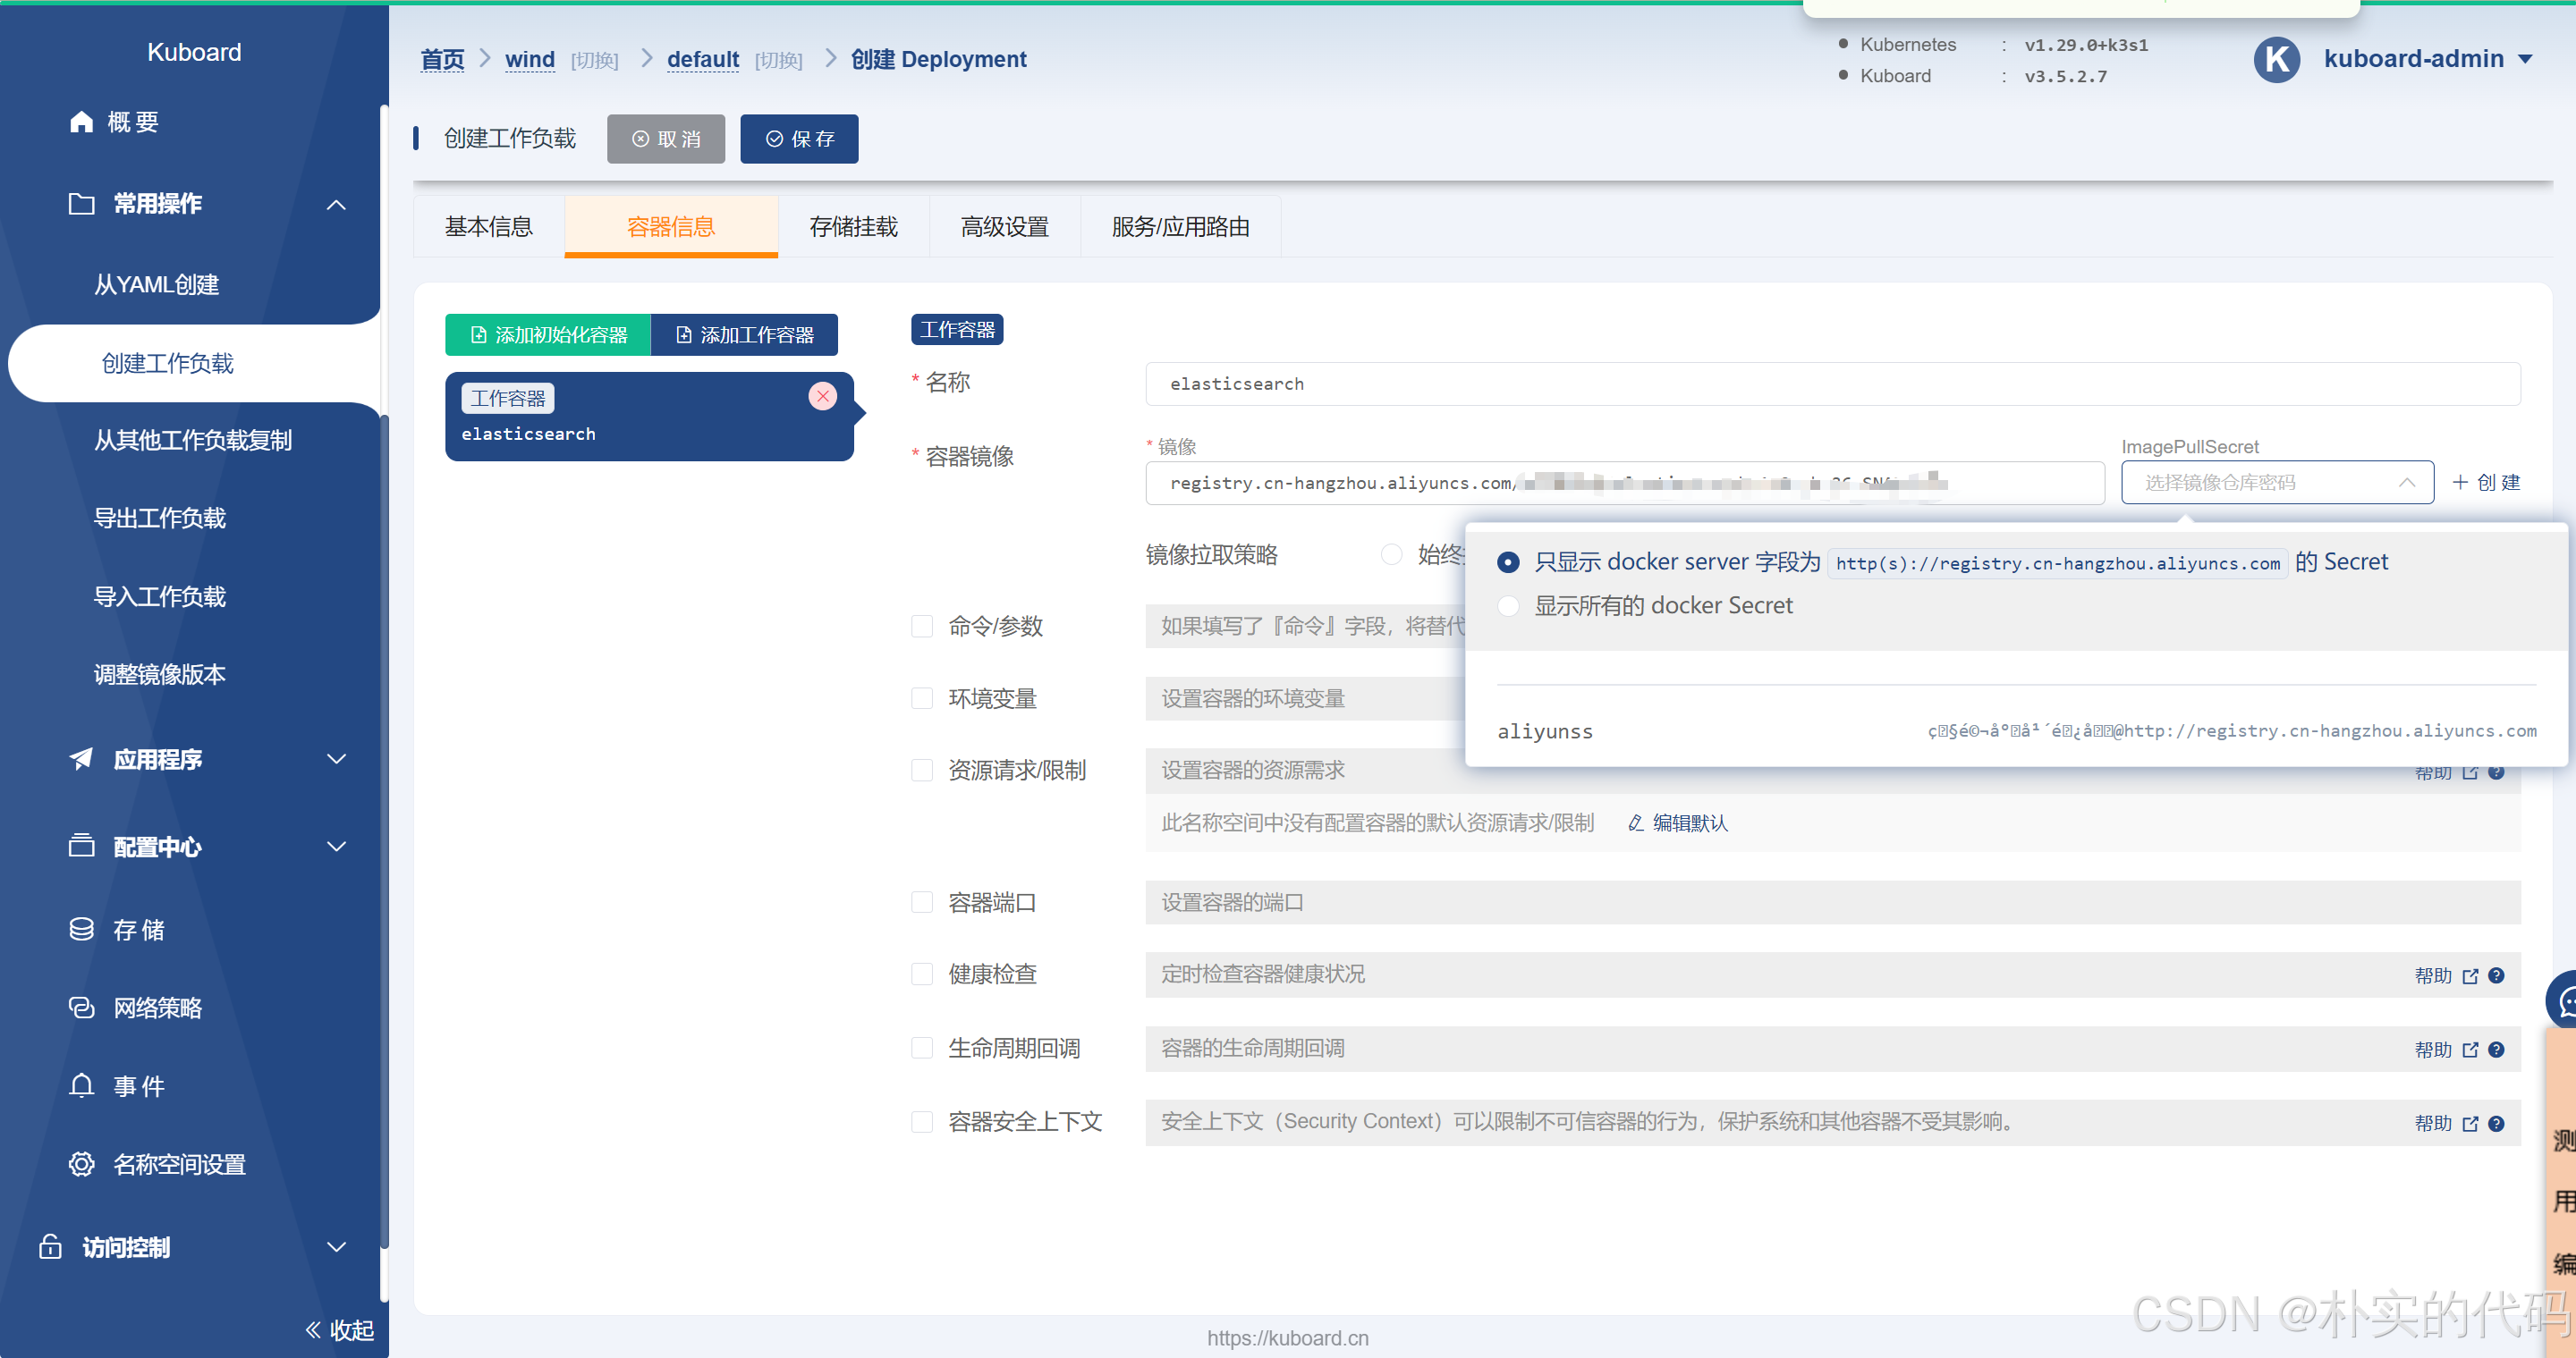Collapse the 常用操作 sidebar section
2576x1358 pixels.
tap(336, 205)
